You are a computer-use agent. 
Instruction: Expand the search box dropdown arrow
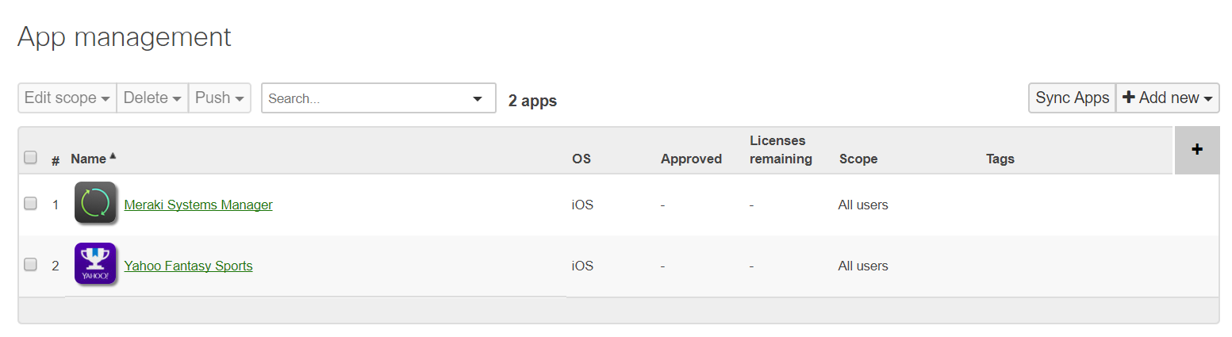[x=478, y=98]
